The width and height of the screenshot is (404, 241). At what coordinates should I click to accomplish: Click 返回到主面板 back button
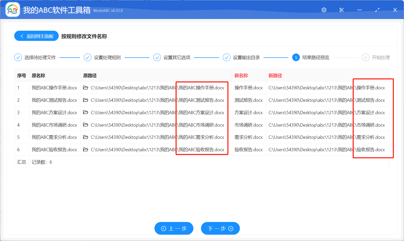pyautogui.click(x=37, y=36)
